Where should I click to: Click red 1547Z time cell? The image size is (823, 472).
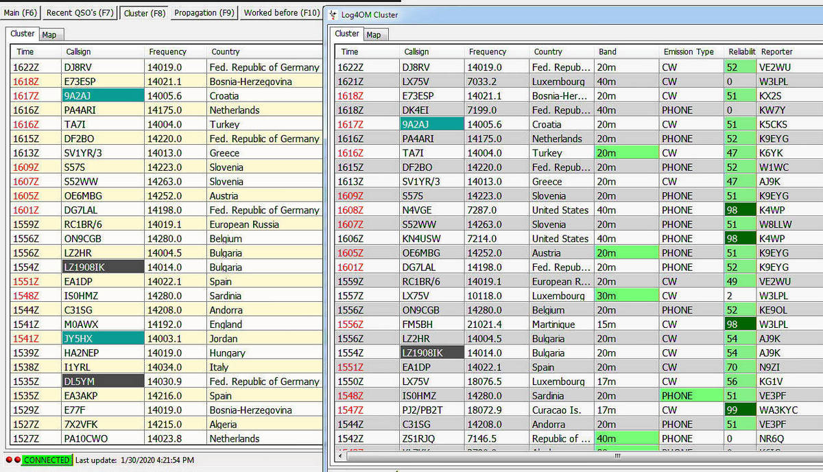pyautogui.click(x=368, y=410)
